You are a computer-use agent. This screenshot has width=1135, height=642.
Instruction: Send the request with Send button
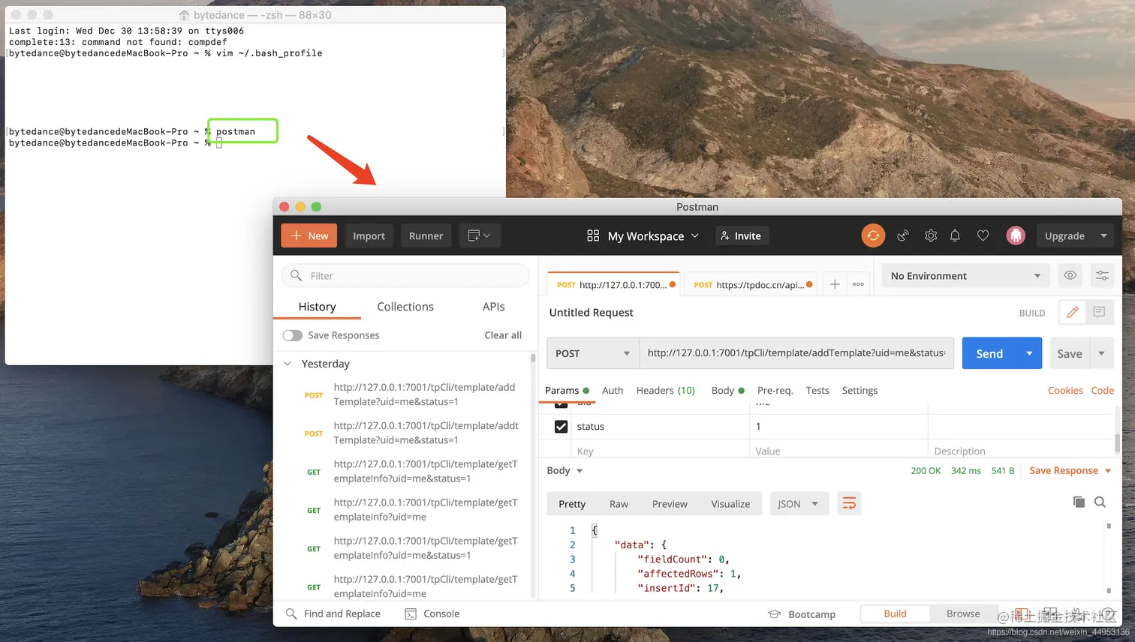(989, 353)
